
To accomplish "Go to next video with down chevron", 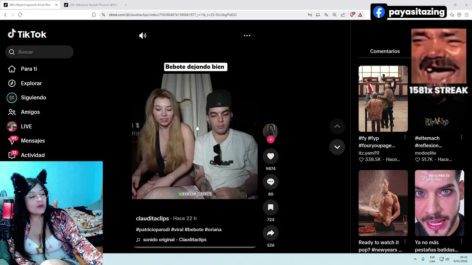I will tap(337, 147).
